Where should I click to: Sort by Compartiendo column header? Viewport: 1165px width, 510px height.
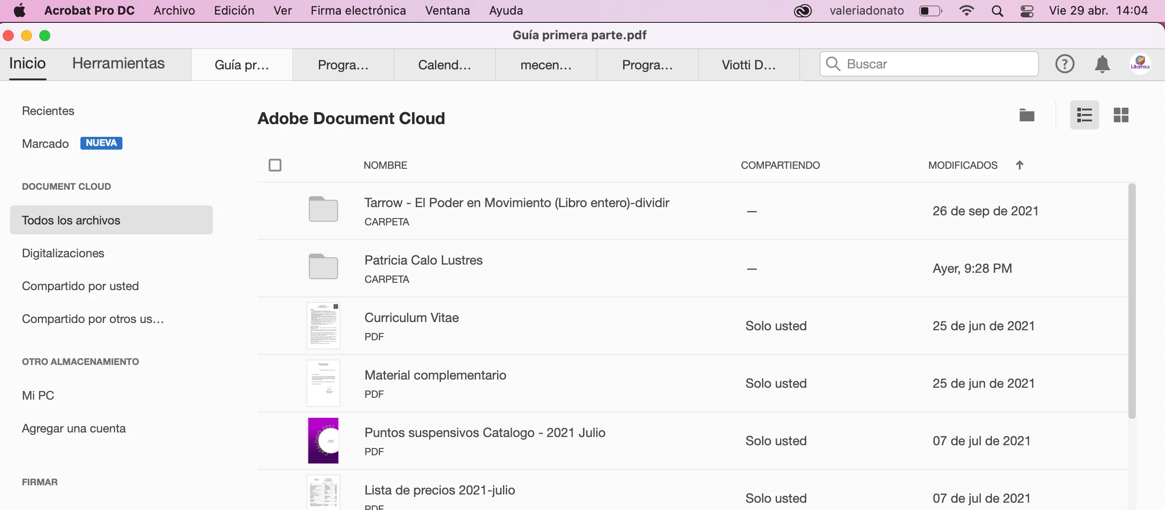pos(780,165)
